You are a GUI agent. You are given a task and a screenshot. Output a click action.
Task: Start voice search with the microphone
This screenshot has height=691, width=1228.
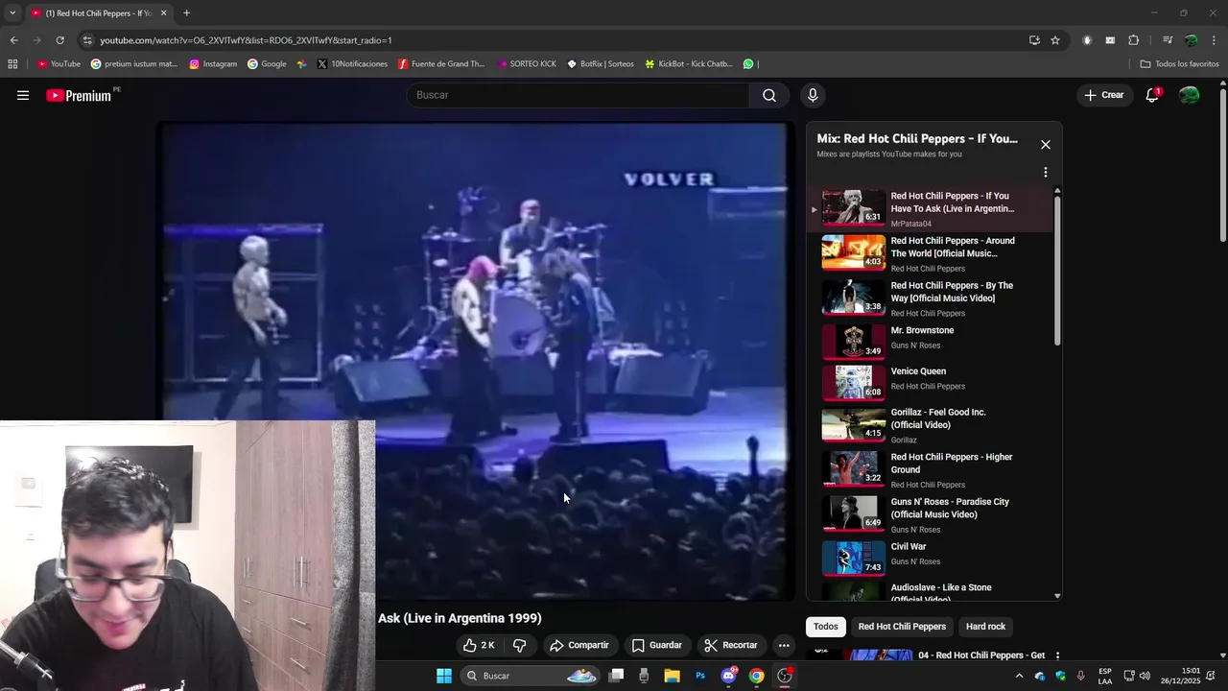tap(813, 95)
